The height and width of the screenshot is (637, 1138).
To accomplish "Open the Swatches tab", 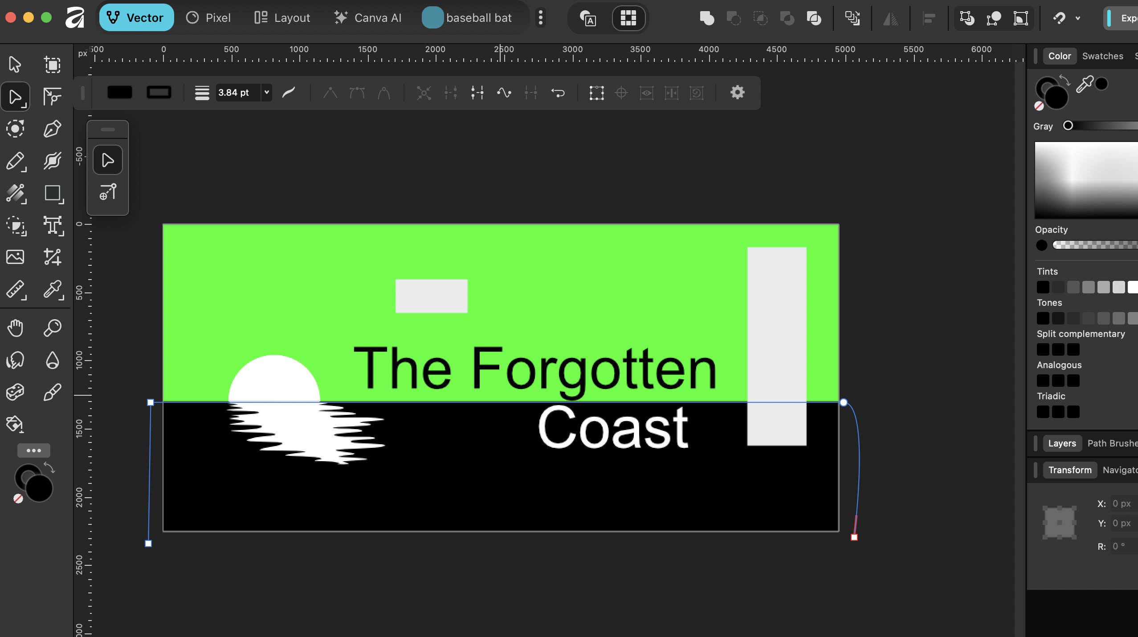I will (1102, 56).
